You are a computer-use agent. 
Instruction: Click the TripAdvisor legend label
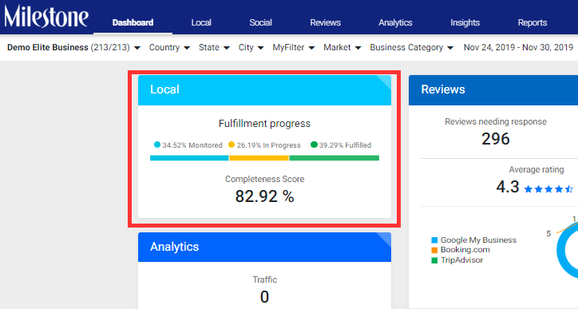[461, 260]
